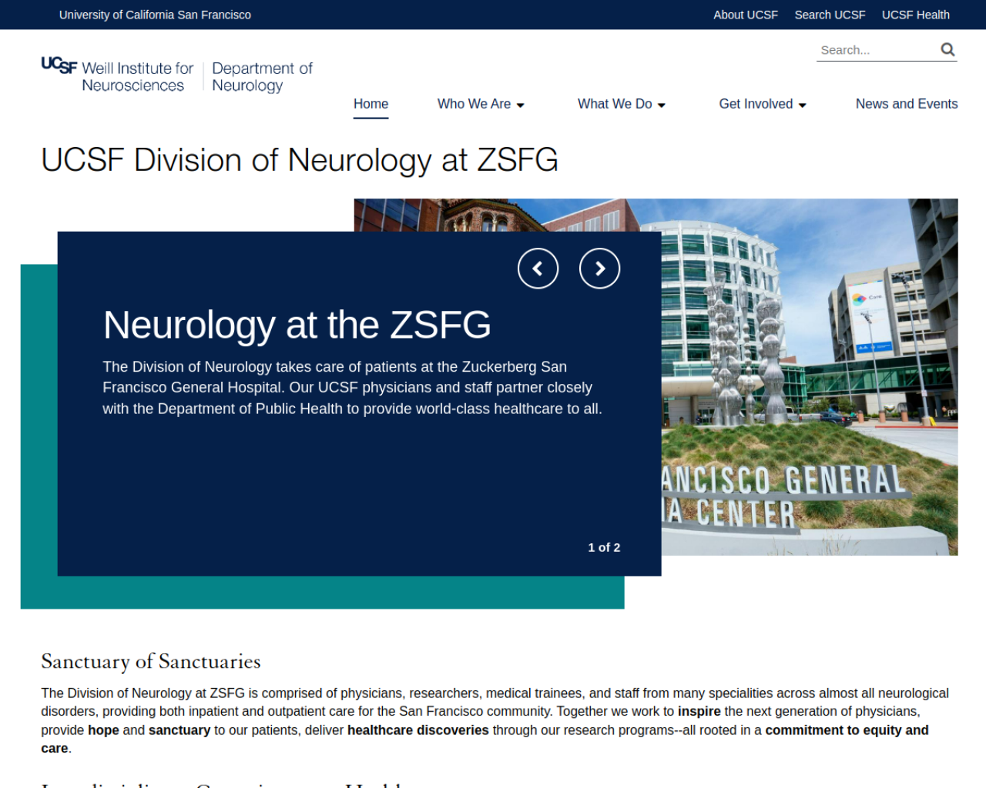This screenshot has height=788, width=986.
Task: Click the bold word 'inspire'
Action: point(699,711)
